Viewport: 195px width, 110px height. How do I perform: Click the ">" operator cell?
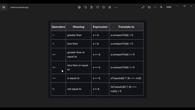(58, 35)
